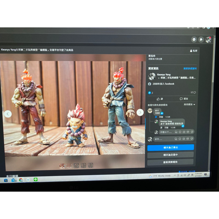
Task: Insert emoji in reply to 水千
Action: tap(180, 132)
